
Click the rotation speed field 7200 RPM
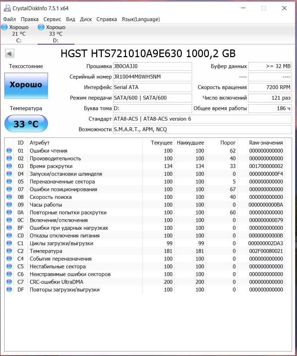point(270,87)
